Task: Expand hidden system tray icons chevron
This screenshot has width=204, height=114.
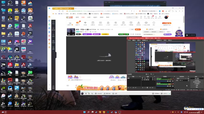Action: [x=171, y=112]
